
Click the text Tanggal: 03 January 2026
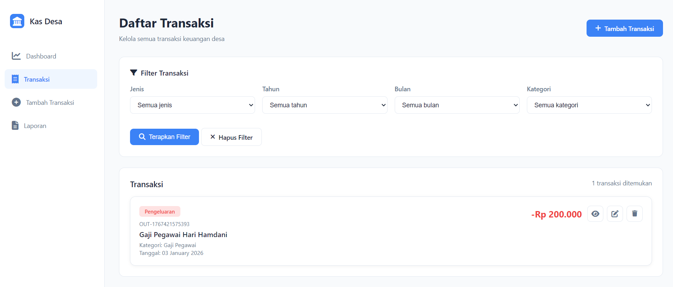pos(171,253)
